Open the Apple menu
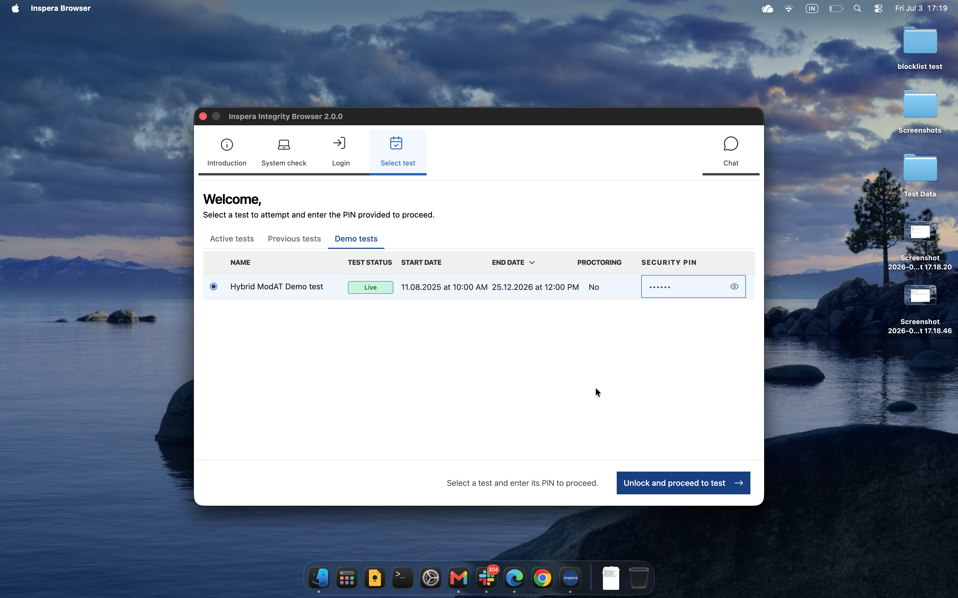Image resolution: width=958 pixels, height=598 pixels. coord(15,8)
